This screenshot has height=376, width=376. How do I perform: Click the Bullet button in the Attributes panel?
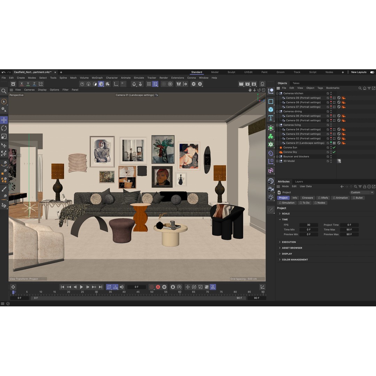coord(358,198)
